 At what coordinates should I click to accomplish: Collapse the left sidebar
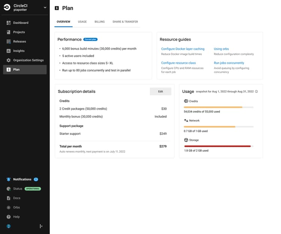pyautogui.click(x=41, y=226)
